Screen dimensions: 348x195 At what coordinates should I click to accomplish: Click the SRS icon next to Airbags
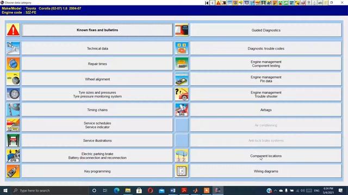click(182, 109)
